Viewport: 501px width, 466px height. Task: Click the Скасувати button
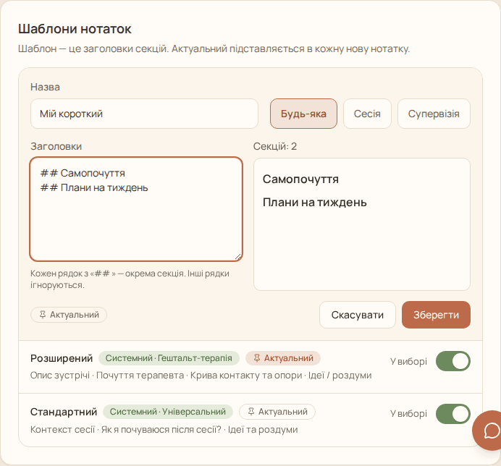358,315
